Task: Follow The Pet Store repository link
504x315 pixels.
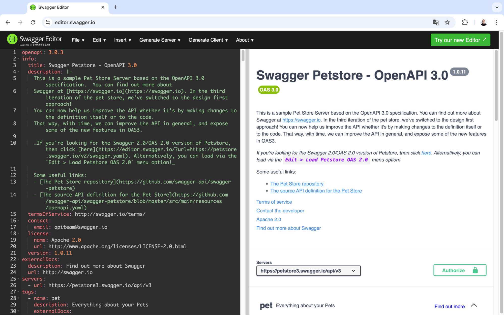Action: tap(297, 184)
